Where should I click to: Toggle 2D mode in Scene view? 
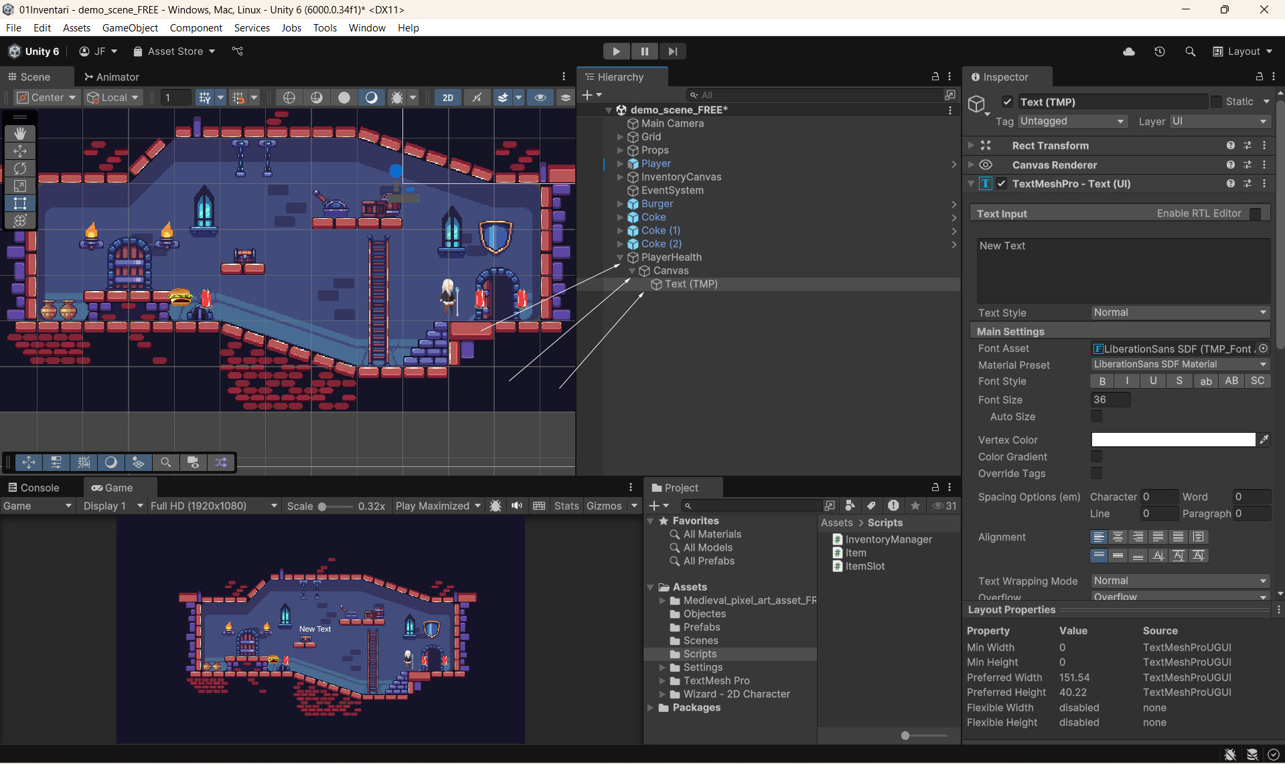tap(447, 98)
